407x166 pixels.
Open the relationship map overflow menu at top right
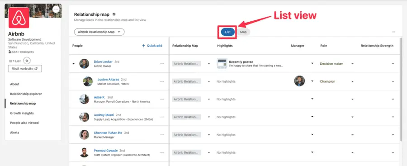(x=393, y=32)
